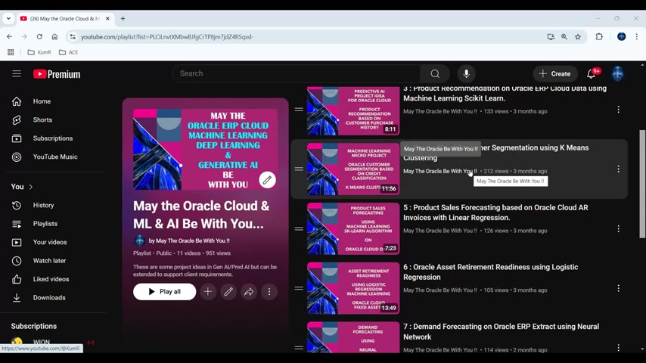Open options for Demand Forecasting video
The image size is (646, 363).
(619, 348)
